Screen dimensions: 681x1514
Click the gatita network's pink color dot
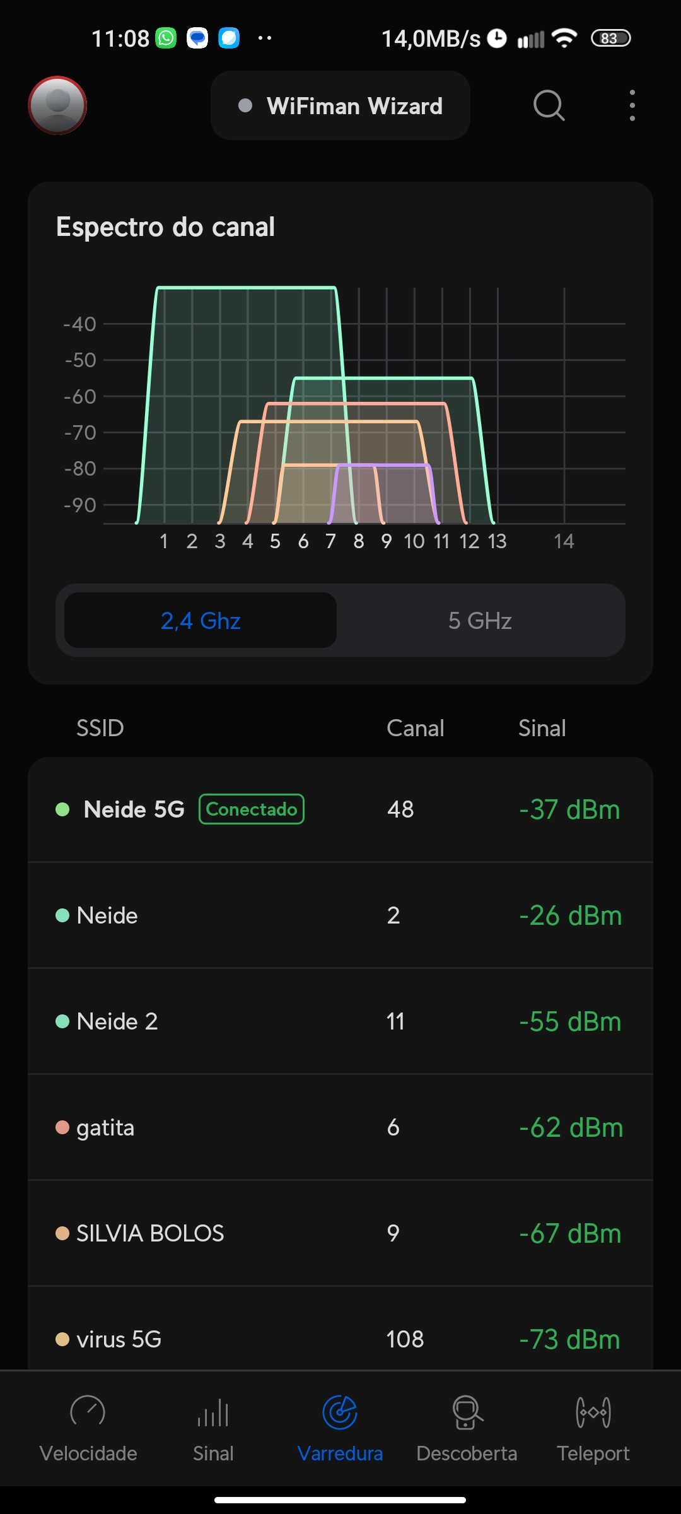pos(62,1127)
